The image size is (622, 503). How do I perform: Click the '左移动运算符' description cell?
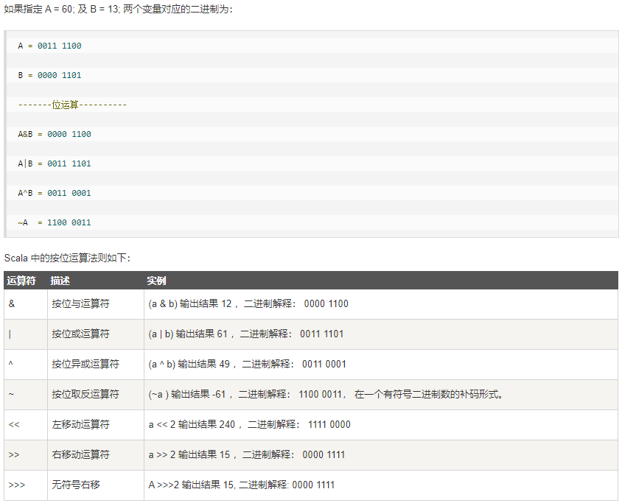[80, 424]
